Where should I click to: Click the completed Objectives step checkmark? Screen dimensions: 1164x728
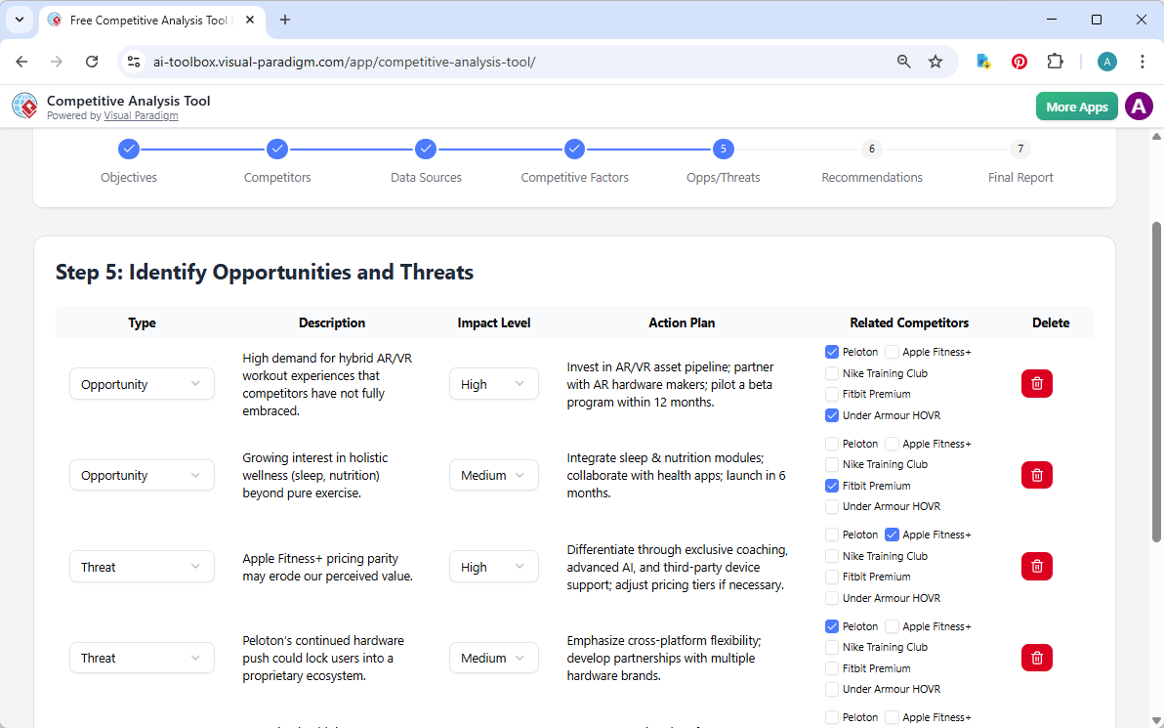point(129,149)
